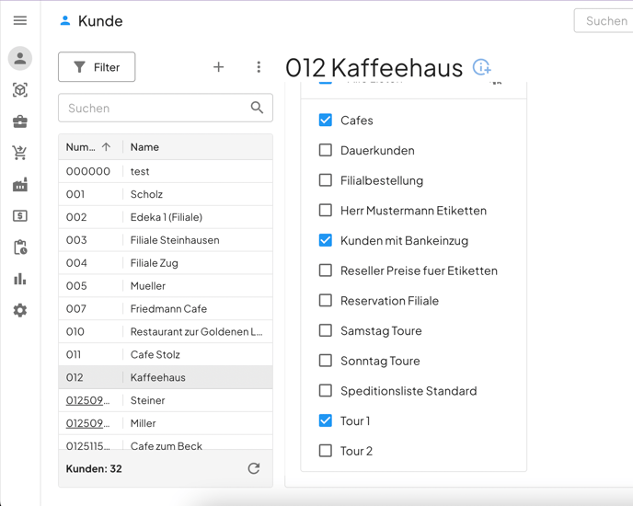
Task: Uncheck the Cafes checkbox
Action: 326,121
